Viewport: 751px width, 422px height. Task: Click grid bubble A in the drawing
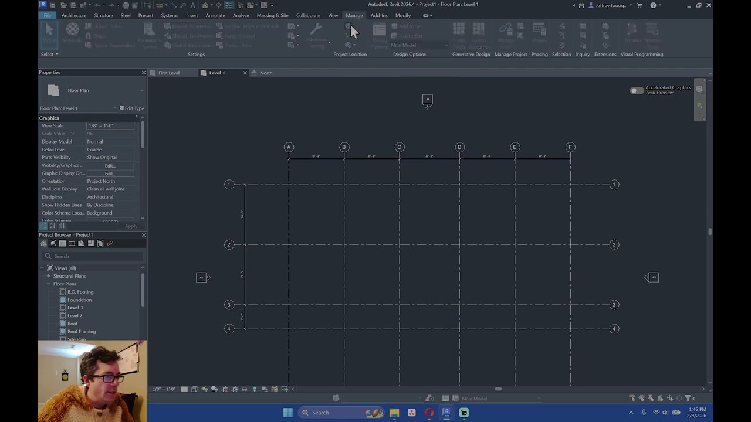(289, 147)
